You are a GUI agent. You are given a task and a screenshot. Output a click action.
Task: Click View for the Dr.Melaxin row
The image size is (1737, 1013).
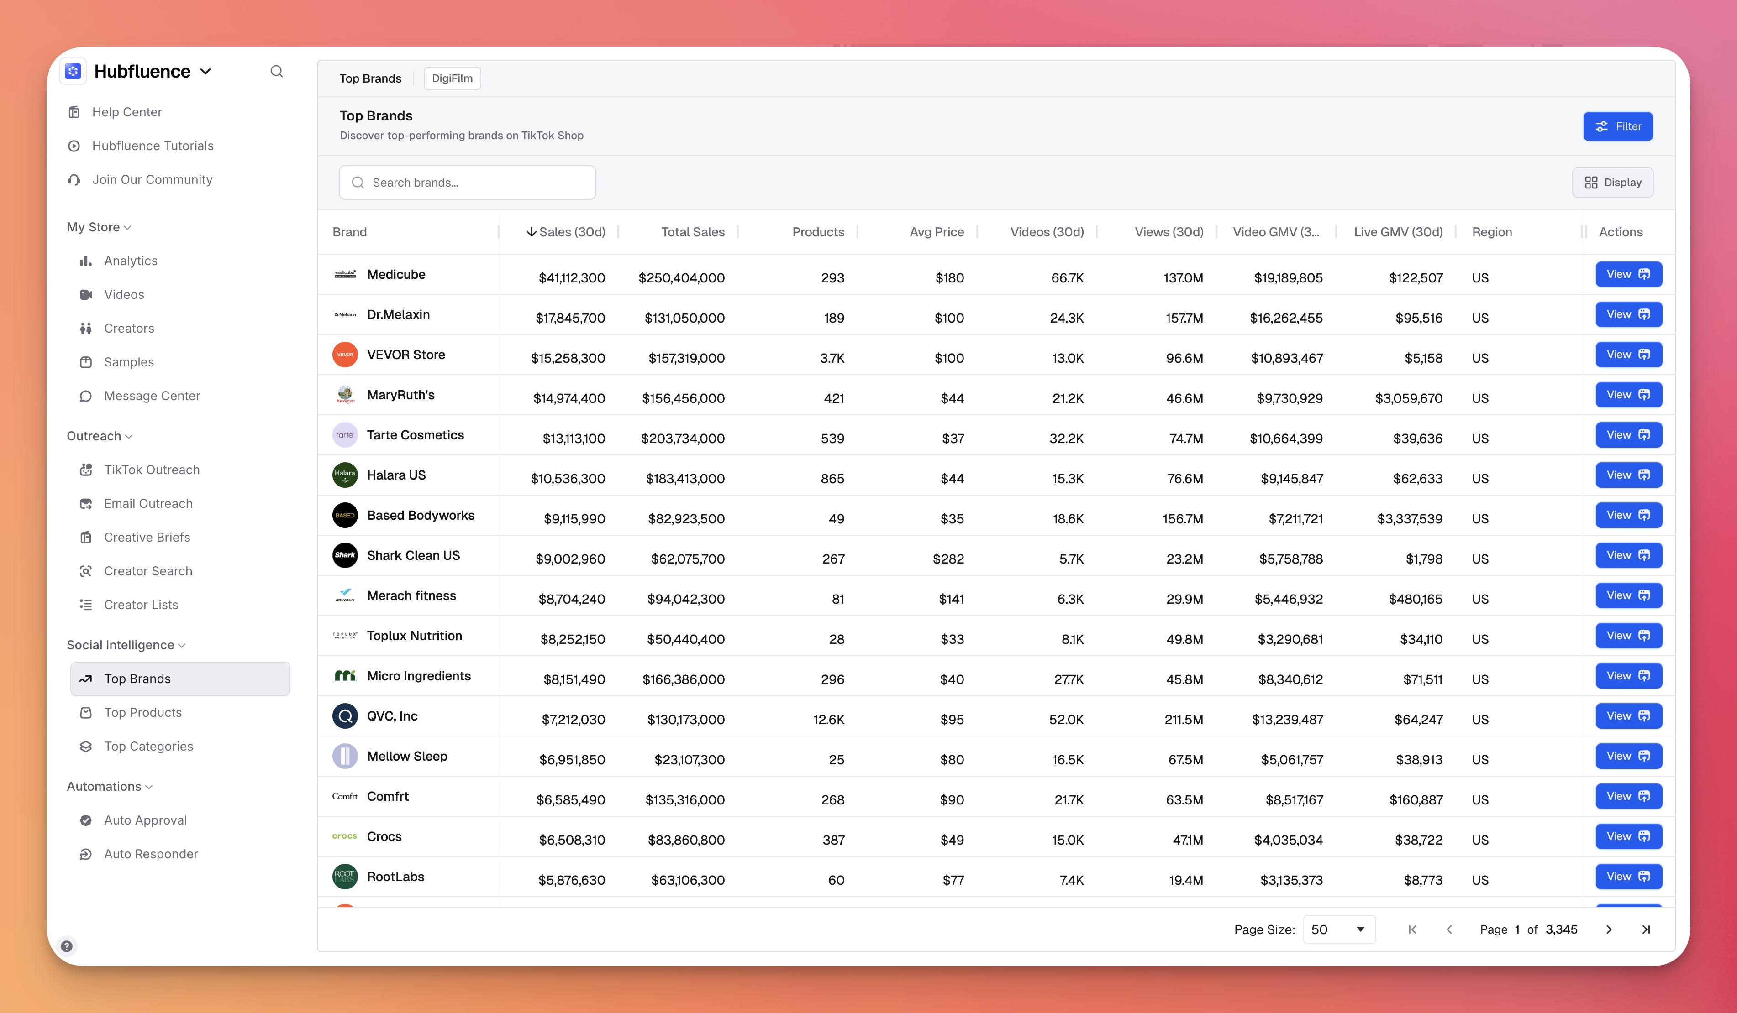click(1628, 315)
